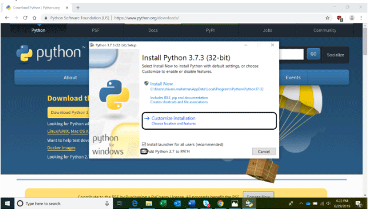Click the python logo on the website
Screen dimensions: 368x212
[51, 53]
